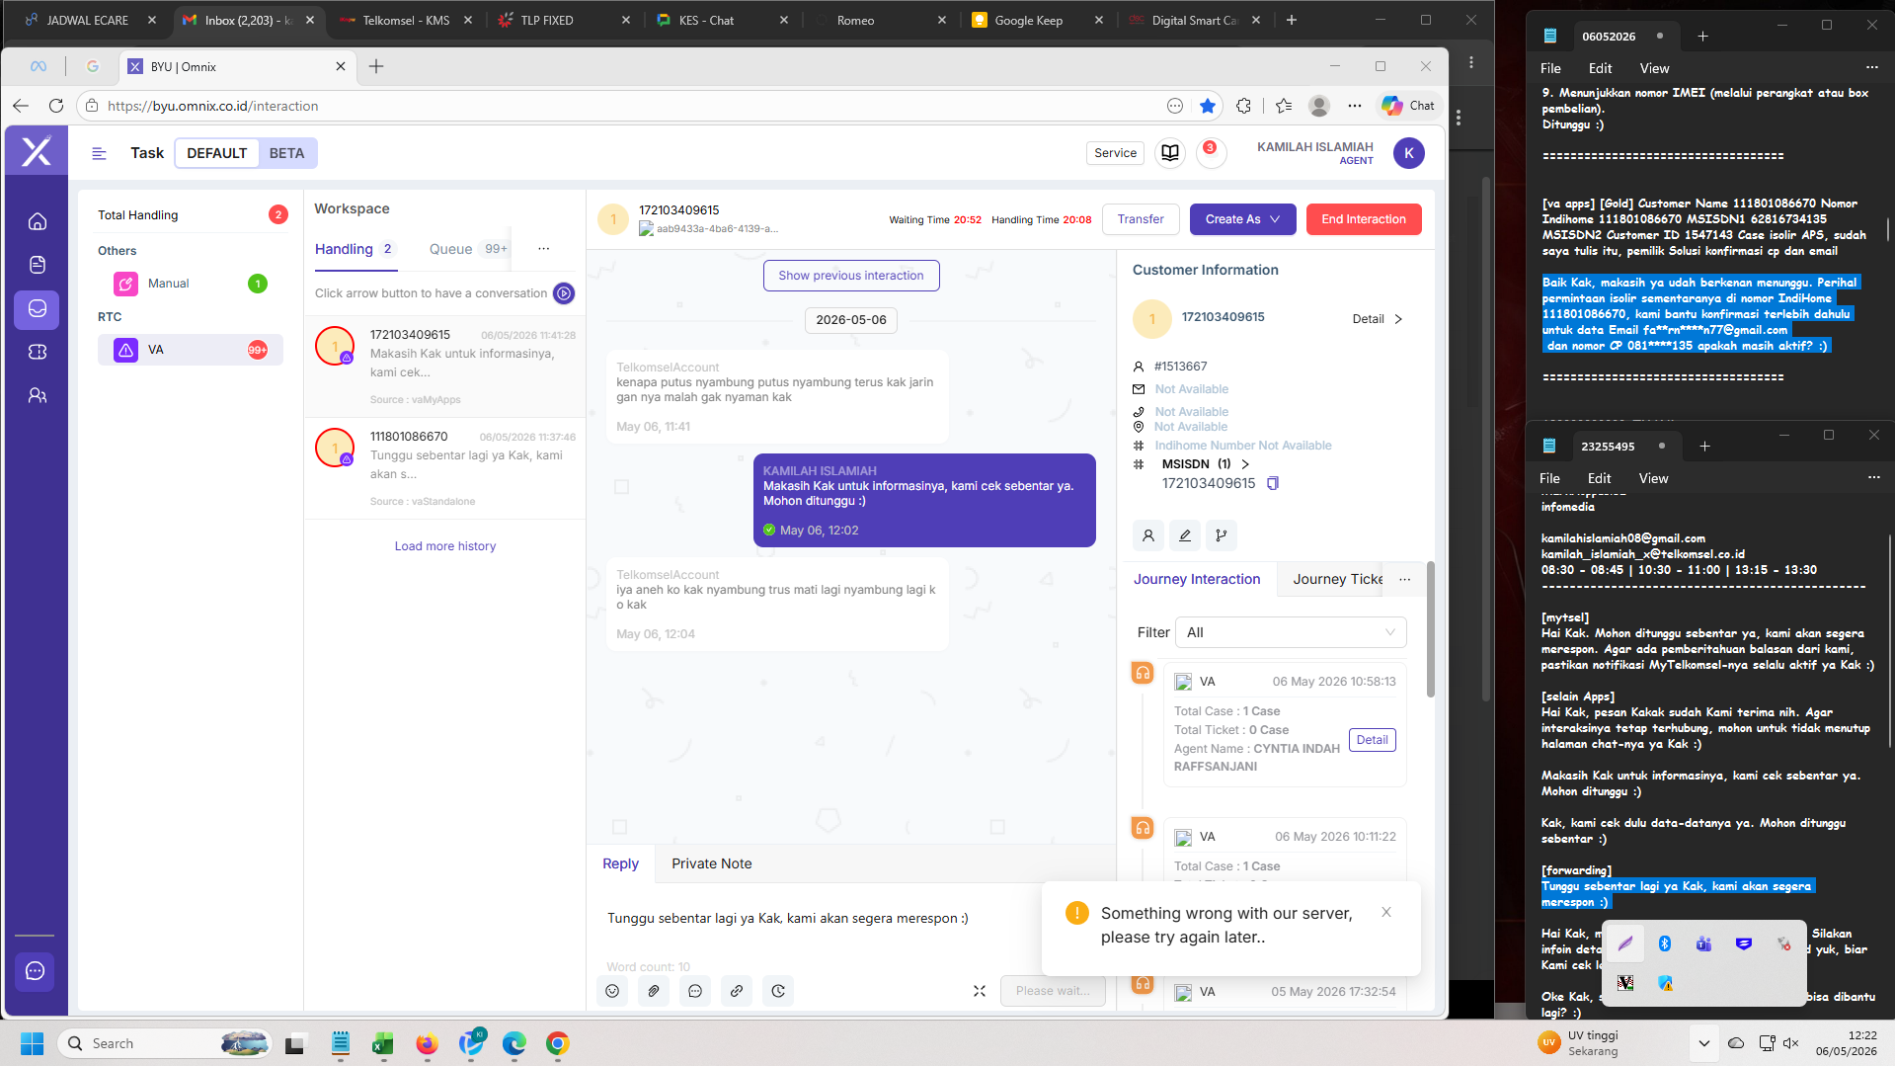Click the history clock icon in the reply toolbar

tap(778, 991)
